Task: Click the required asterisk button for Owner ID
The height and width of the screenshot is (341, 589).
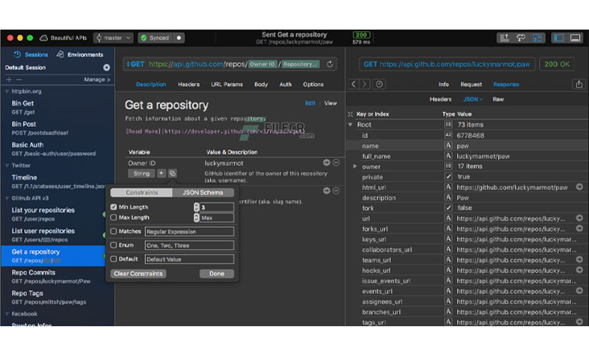Action: point(161,173)
